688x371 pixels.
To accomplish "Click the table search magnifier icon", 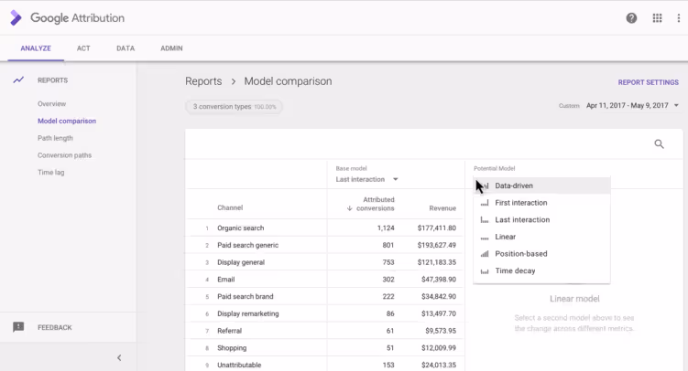I will coord(659,144).
